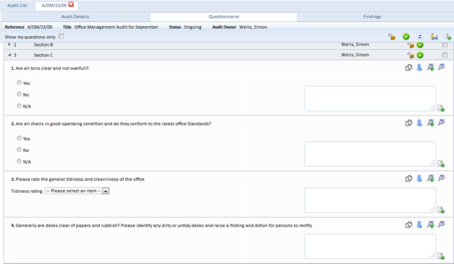Select No for the bins question

19,94
